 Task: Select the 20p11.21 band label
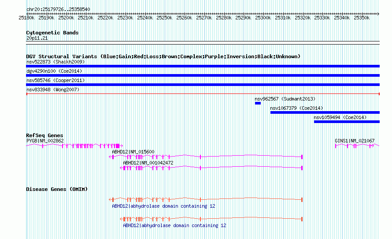pyautogui.click(x=37, y=38)
